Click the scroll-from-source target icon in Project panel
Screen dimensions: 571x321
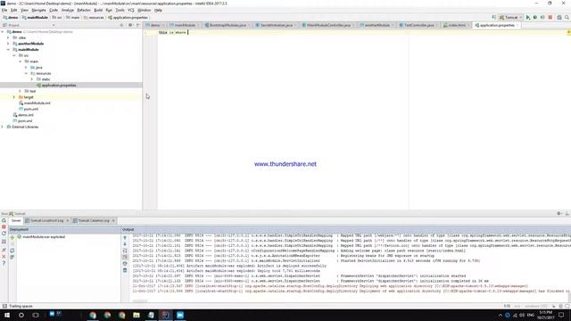[x=121, y=25]
